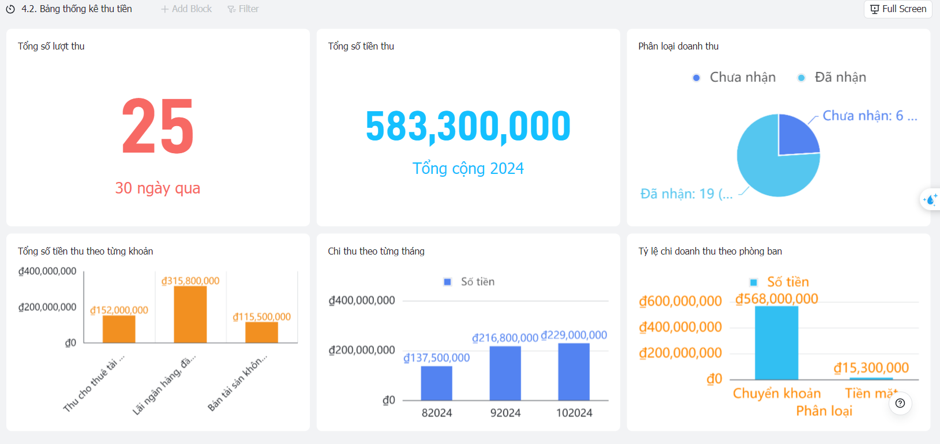Click the 102024 month bar
This screenshot has width=940, height=444.
pyautogui.click(x=574, y=371)
